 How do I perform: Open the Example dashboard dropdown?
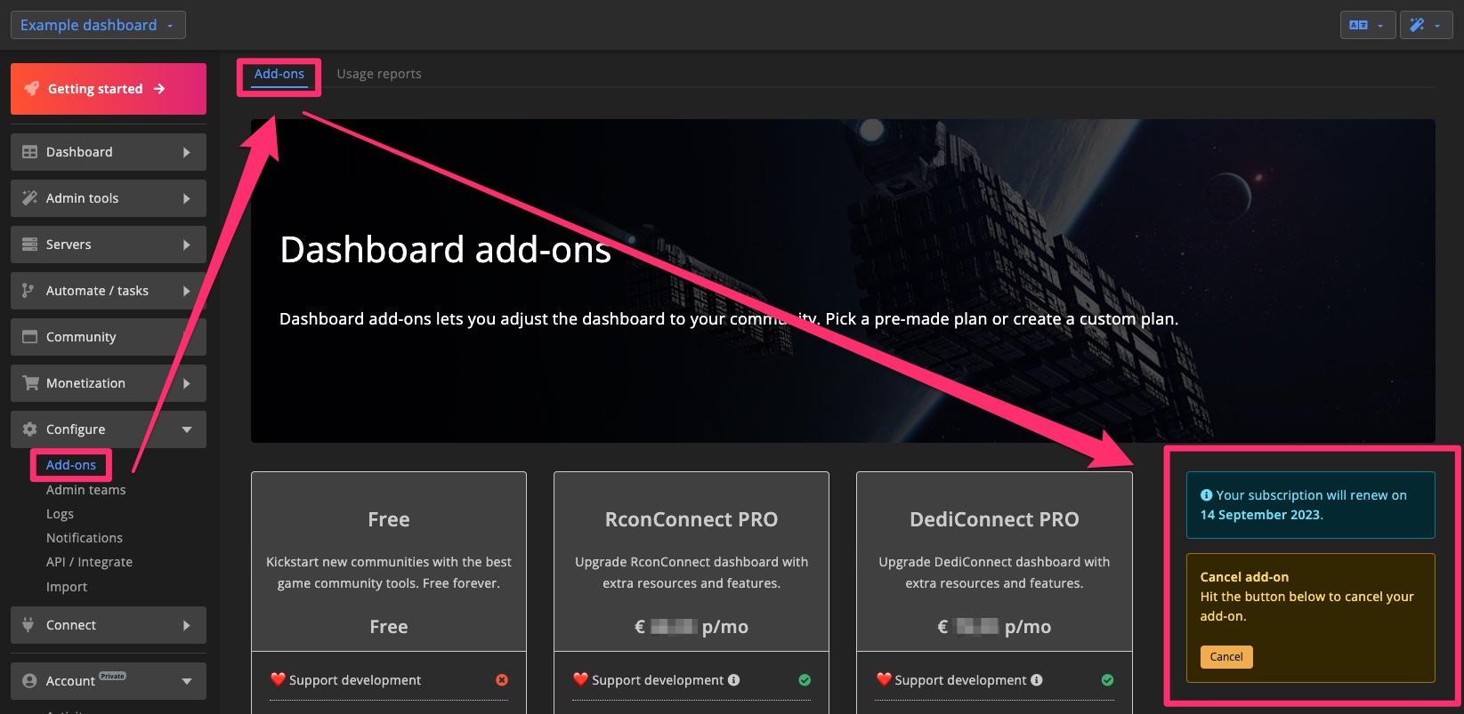[x=98, y=25]
